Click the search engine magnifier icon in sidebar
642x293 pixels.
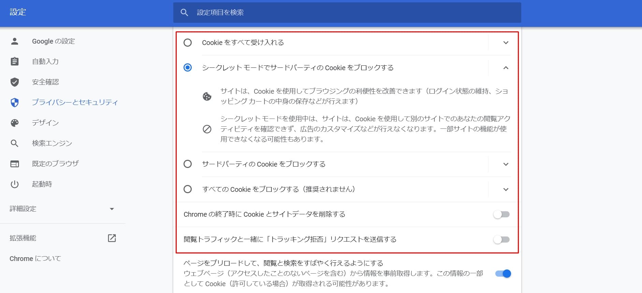(x=14, y=143)
